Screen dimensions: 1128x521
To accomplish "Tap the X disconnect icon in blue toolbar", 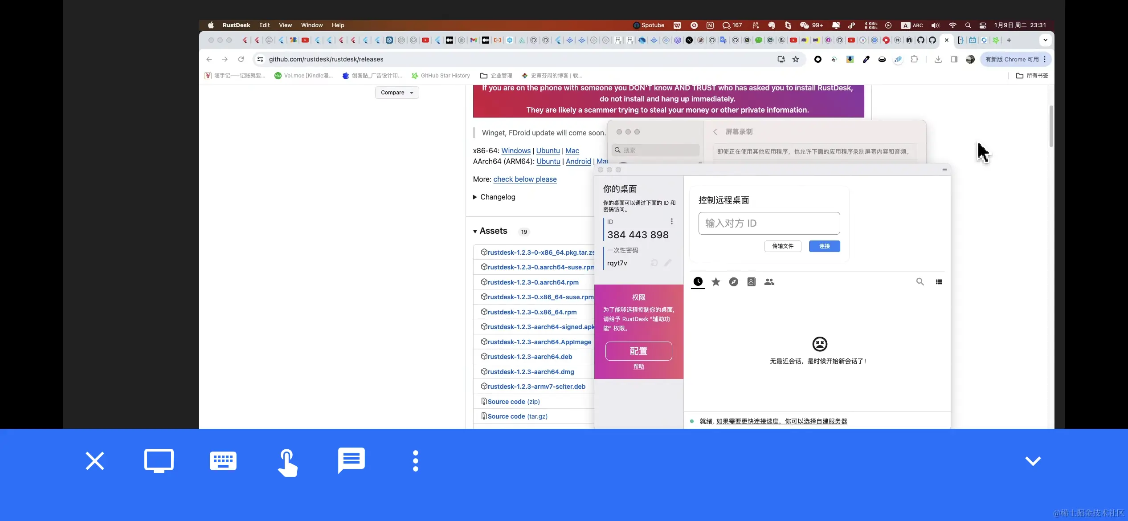I will [94, 461].
